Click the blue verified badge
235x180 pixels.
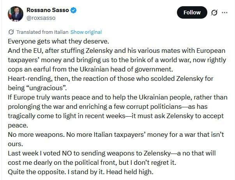(73, 10)
